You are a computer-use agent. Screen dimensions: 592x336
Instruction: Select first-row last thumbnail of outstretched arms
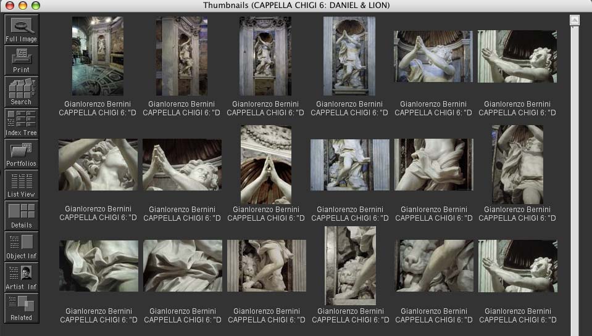point(517,57)
